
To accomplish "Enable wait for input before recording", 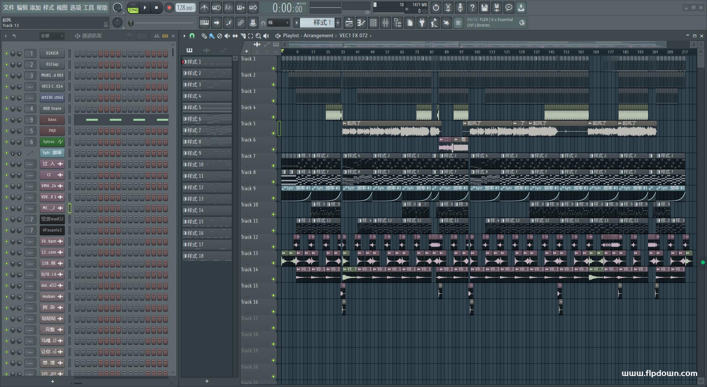I will click(216, 7).
